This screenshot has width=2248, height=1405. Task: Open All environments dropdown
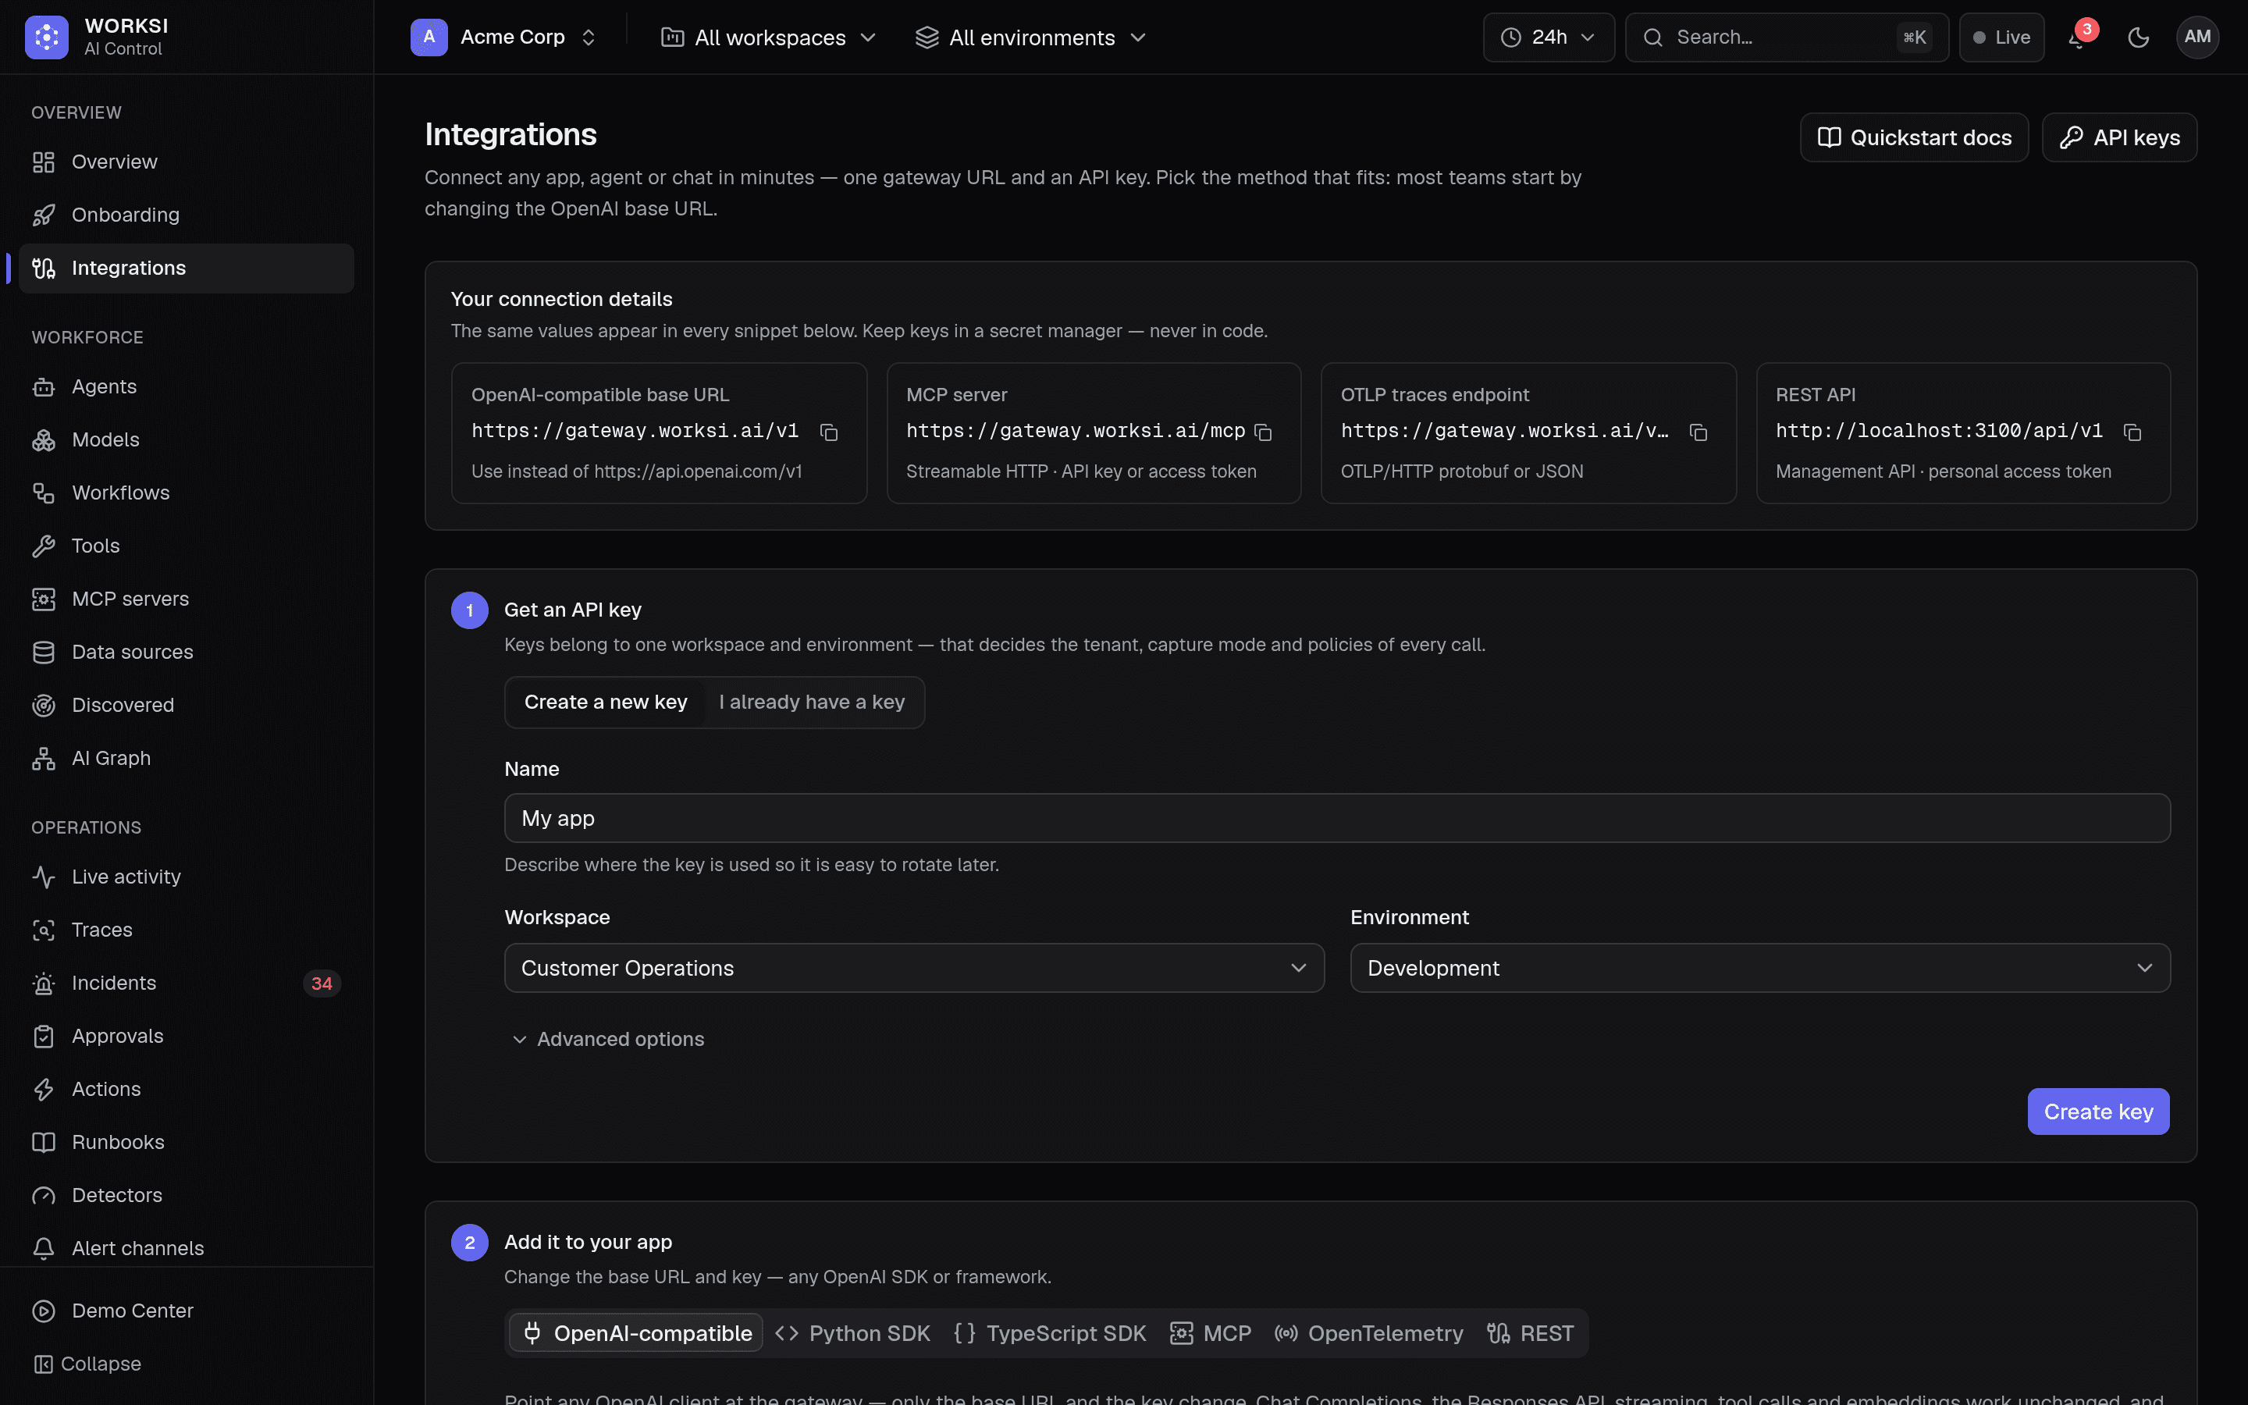coord(1031,37)
